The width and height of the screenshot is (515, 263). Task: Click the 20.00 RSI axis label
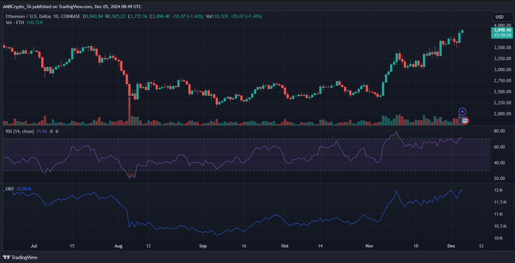(500, 178)
